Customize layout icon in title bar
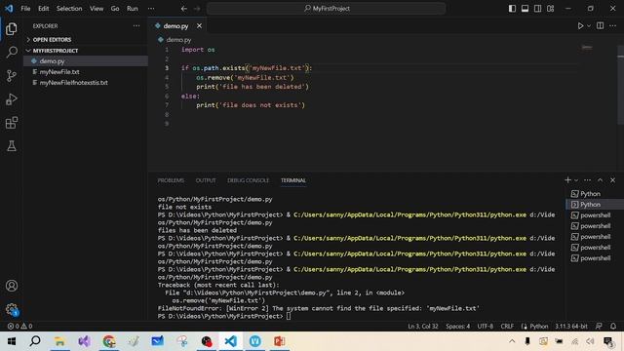Screen dimensions: 624x351 pos(550,9)
